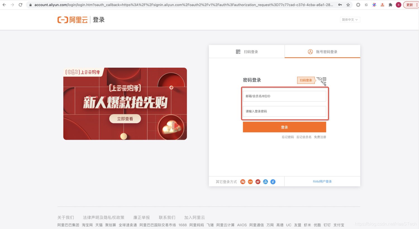The height and width of the screenshot is (229, 419).
Task: Open the 联系我们 footer link
Action: (x=167, y=218)
